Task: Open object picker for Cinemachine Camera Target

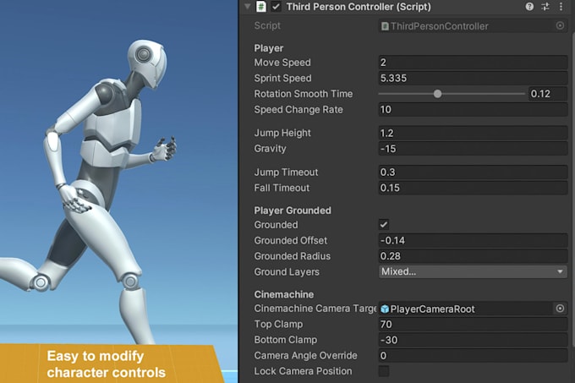Action: pyautogui.click(x=560, y=309)
